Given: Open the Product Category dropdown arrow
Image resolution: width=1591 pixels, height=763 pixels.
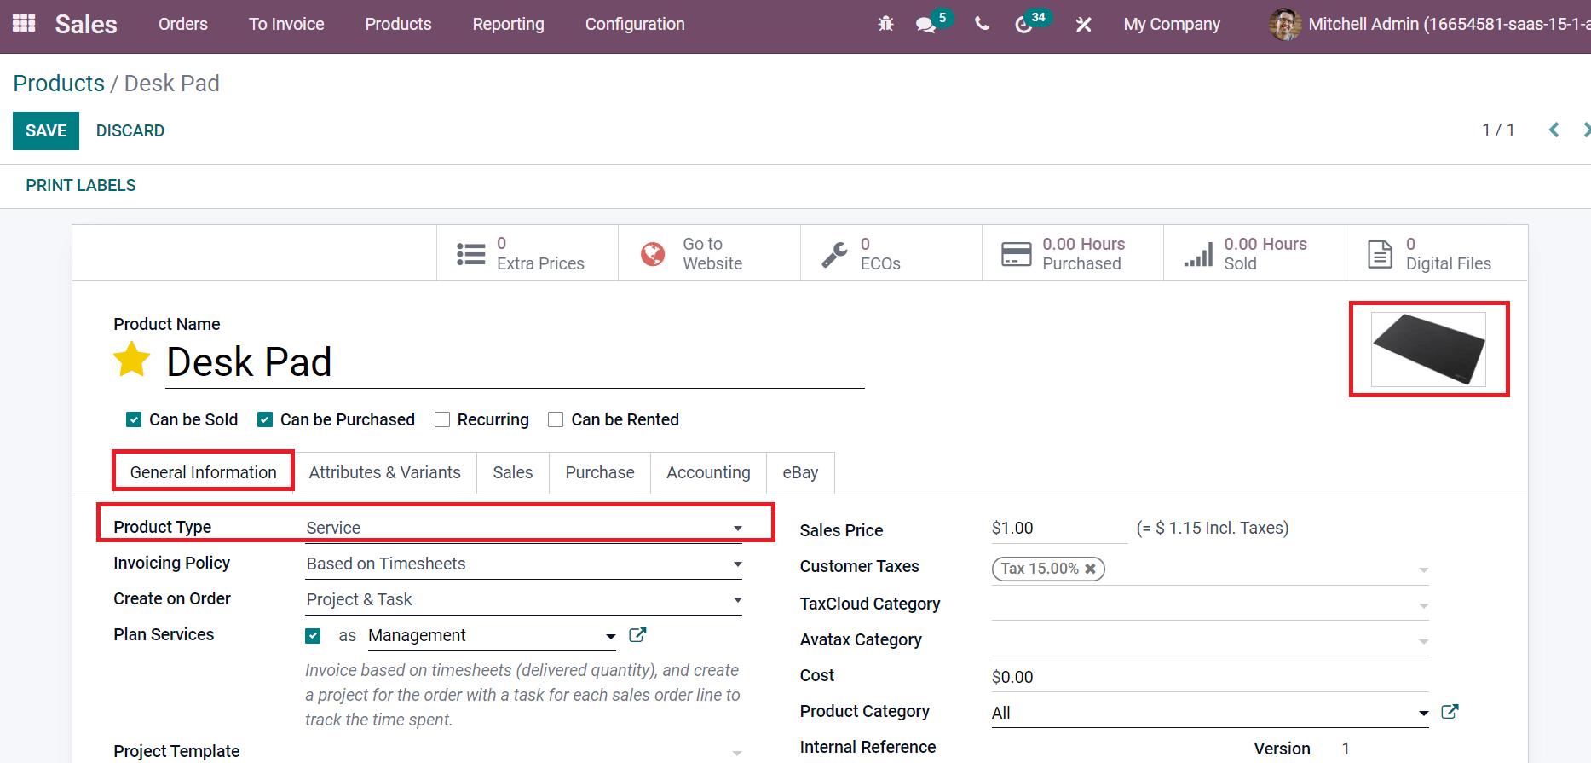Looking at the screenshot, I should (x=1423, y=713).
